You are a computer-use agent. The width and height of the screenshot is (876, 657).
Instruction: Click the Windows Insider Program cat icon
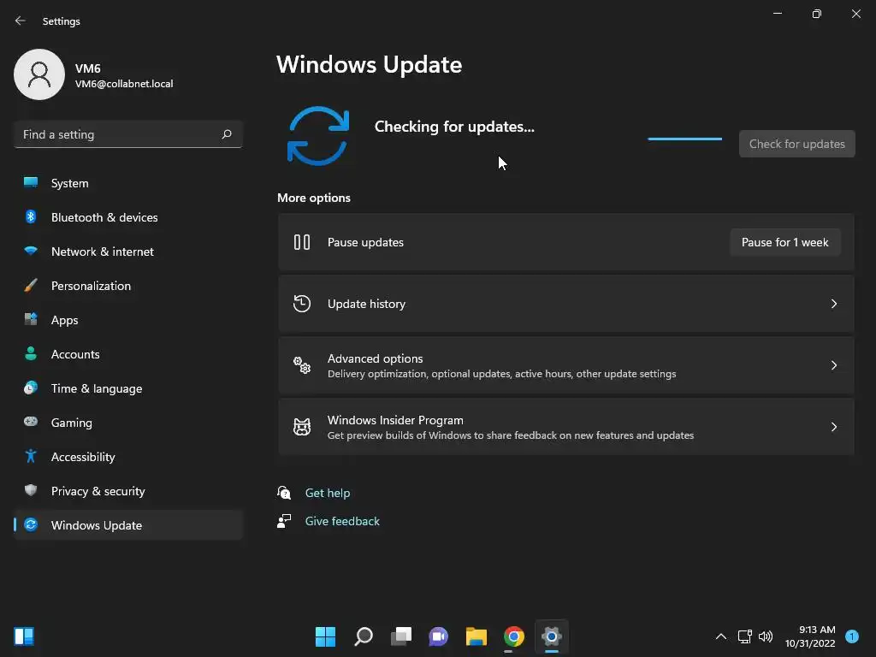coord(302,427)
